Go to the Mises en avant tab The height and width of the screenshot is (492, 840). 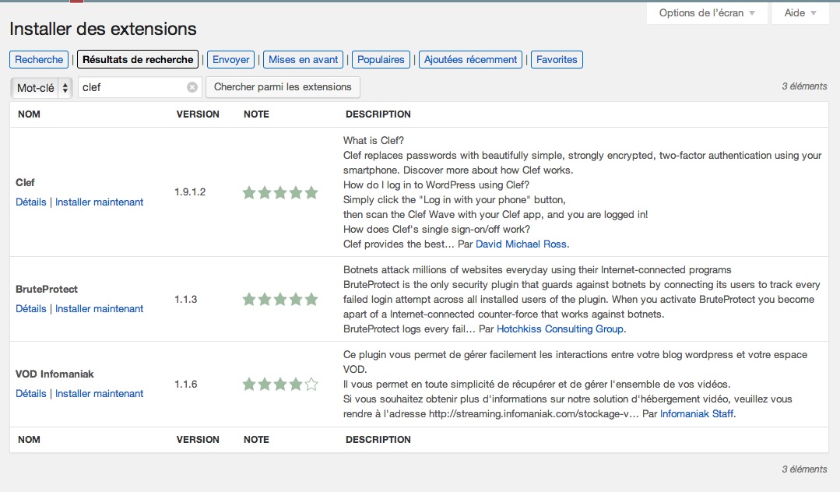(304, 60)
